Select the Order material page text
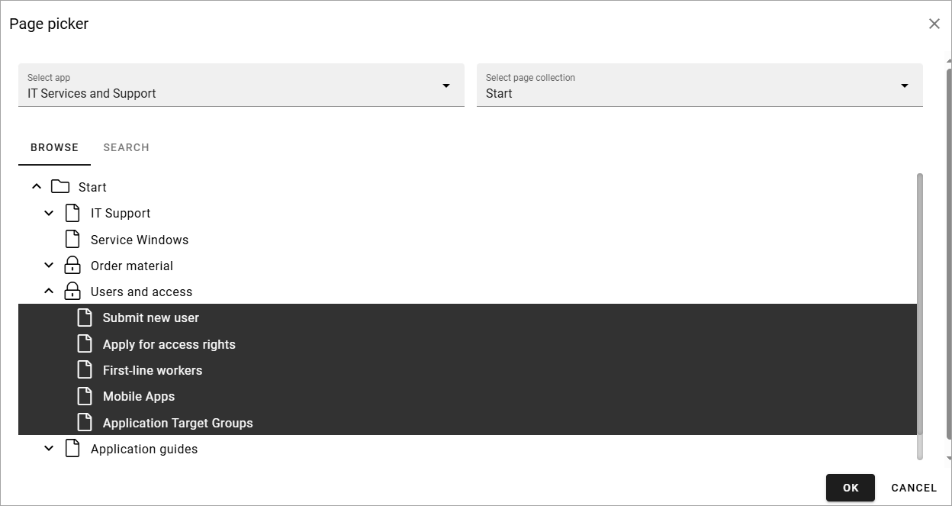 click(132, 266)
